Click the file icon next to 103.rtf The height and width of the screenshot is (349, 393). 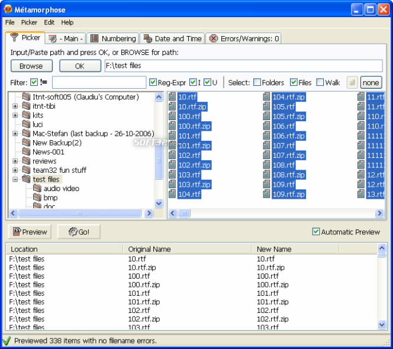[172, 174]
